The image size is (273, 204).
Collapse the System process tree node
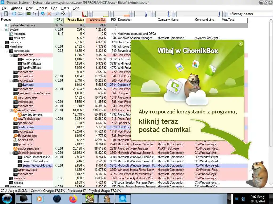(3, 30)
